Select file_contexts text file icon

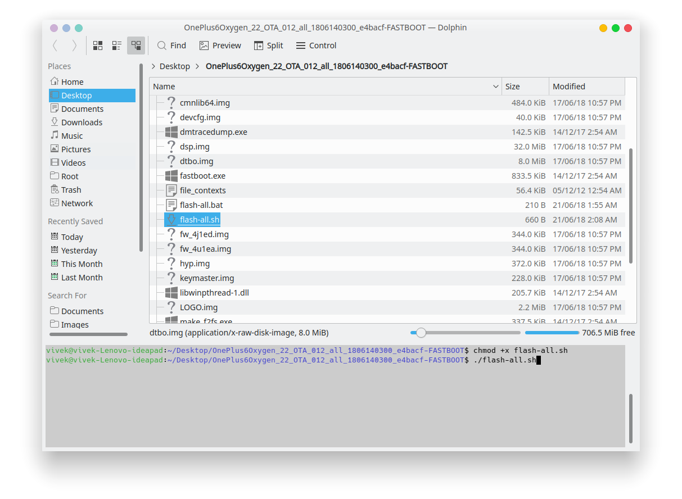[171, 190]
